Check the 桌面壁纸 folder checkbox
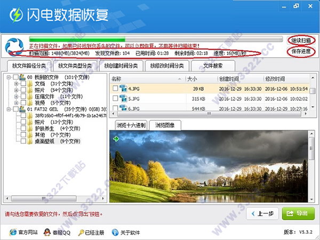The height and width of the screenshot is (240, 320). point(23,141)
